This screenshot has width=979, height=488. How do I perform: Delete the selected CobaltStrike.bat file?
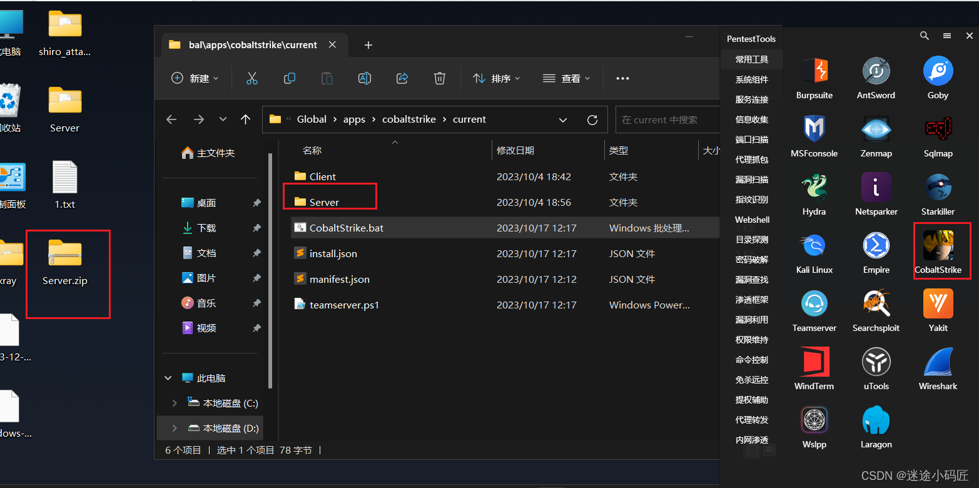coord(439,78)
